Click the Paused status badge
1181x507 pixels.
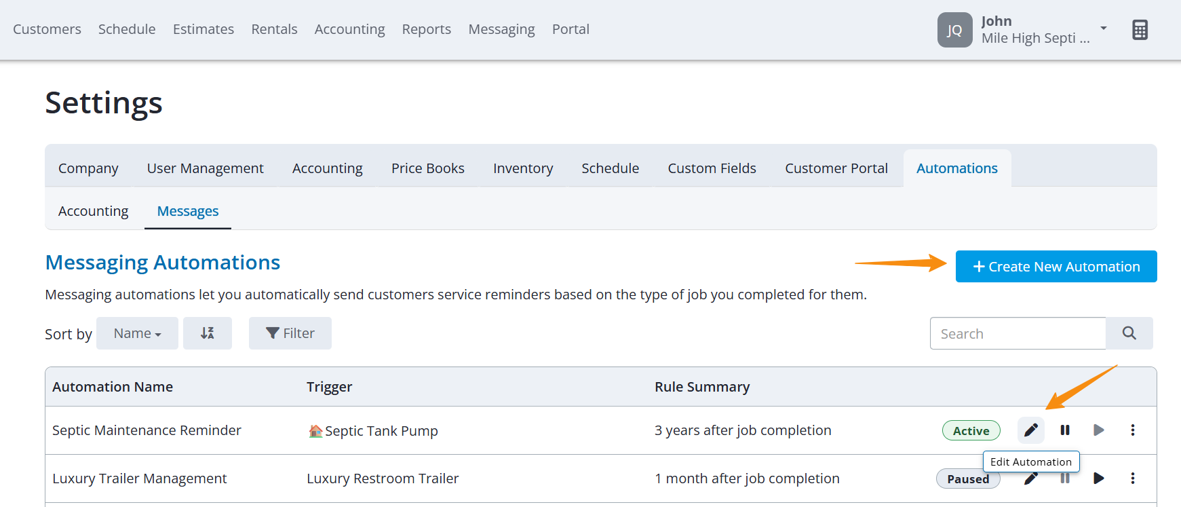click(x=969, y=478)
